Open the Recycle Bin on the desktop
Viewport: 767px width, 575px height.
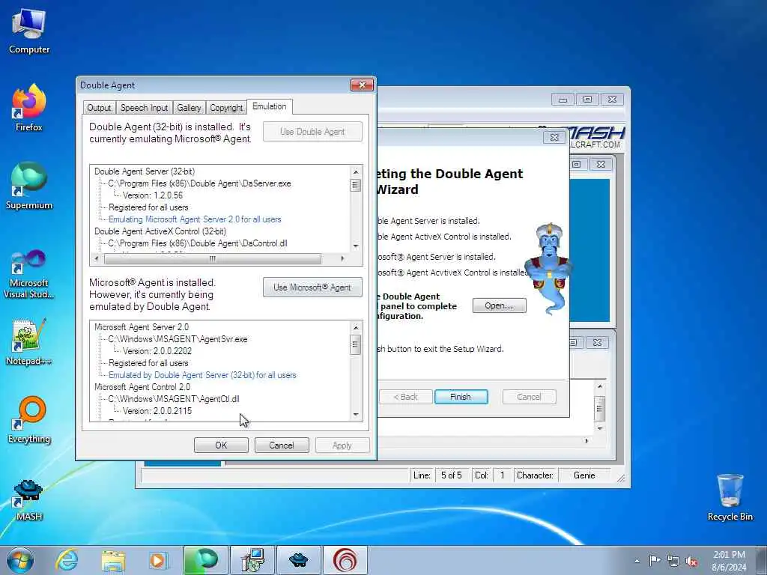tap(730, 497)
